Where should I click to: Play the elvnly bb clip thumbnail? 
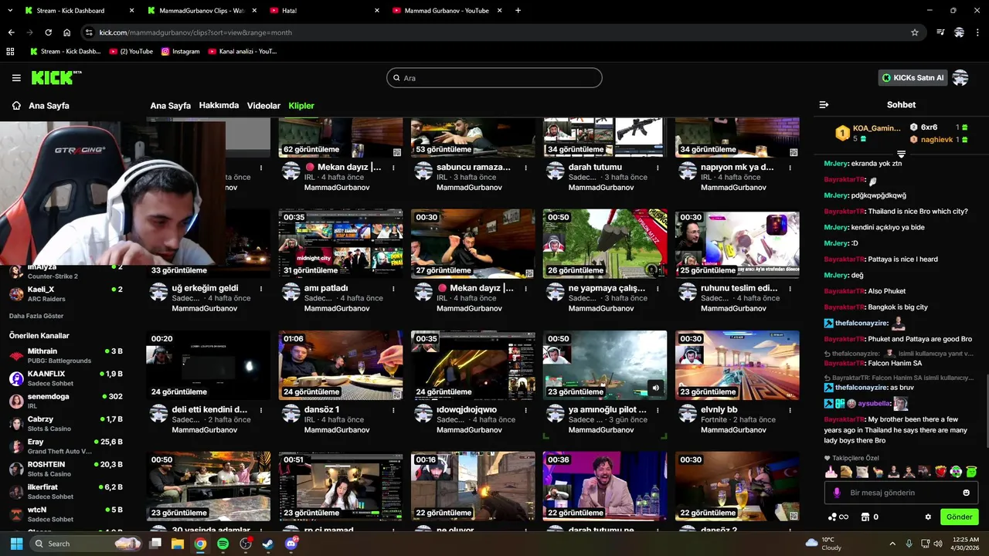point(737,364)
